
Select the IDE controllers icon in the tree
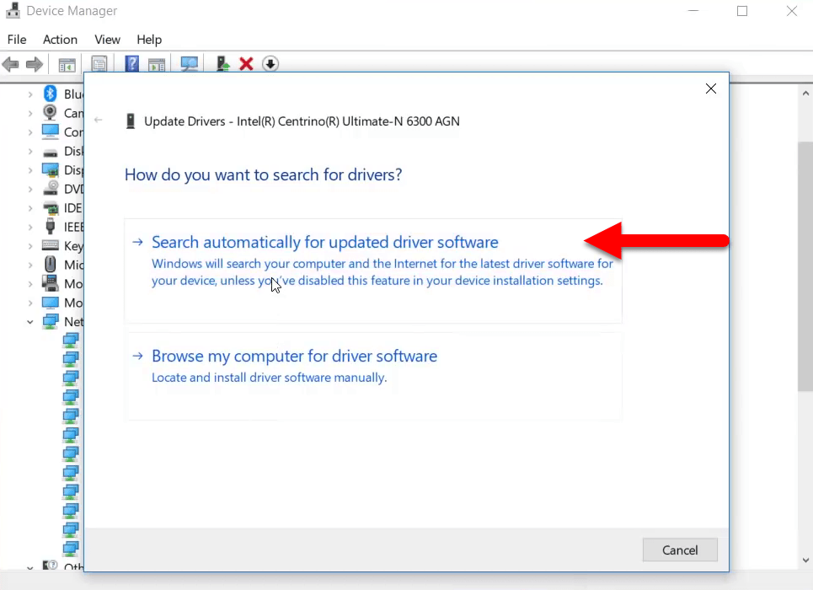coord(51,208)
